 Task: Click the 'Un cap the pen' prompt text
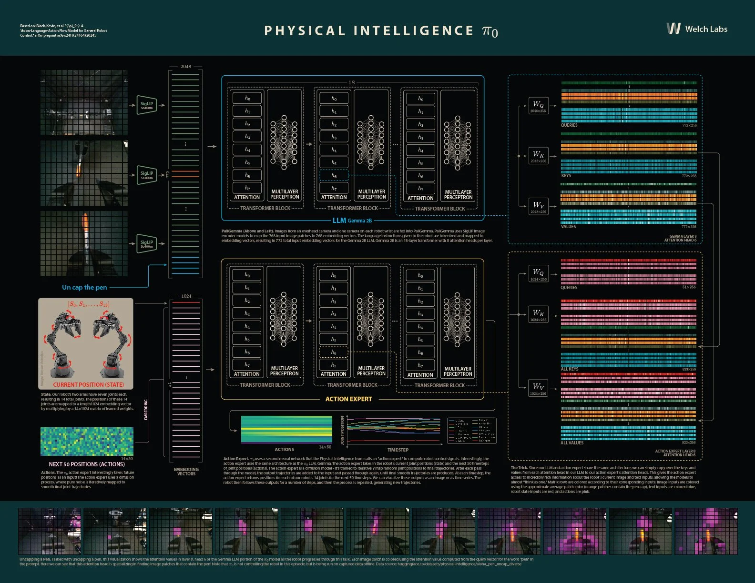(84, 287)
